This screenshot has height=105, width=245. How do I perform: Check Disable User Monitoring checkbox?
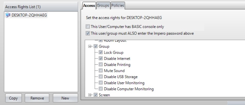(x=100, y=83)
